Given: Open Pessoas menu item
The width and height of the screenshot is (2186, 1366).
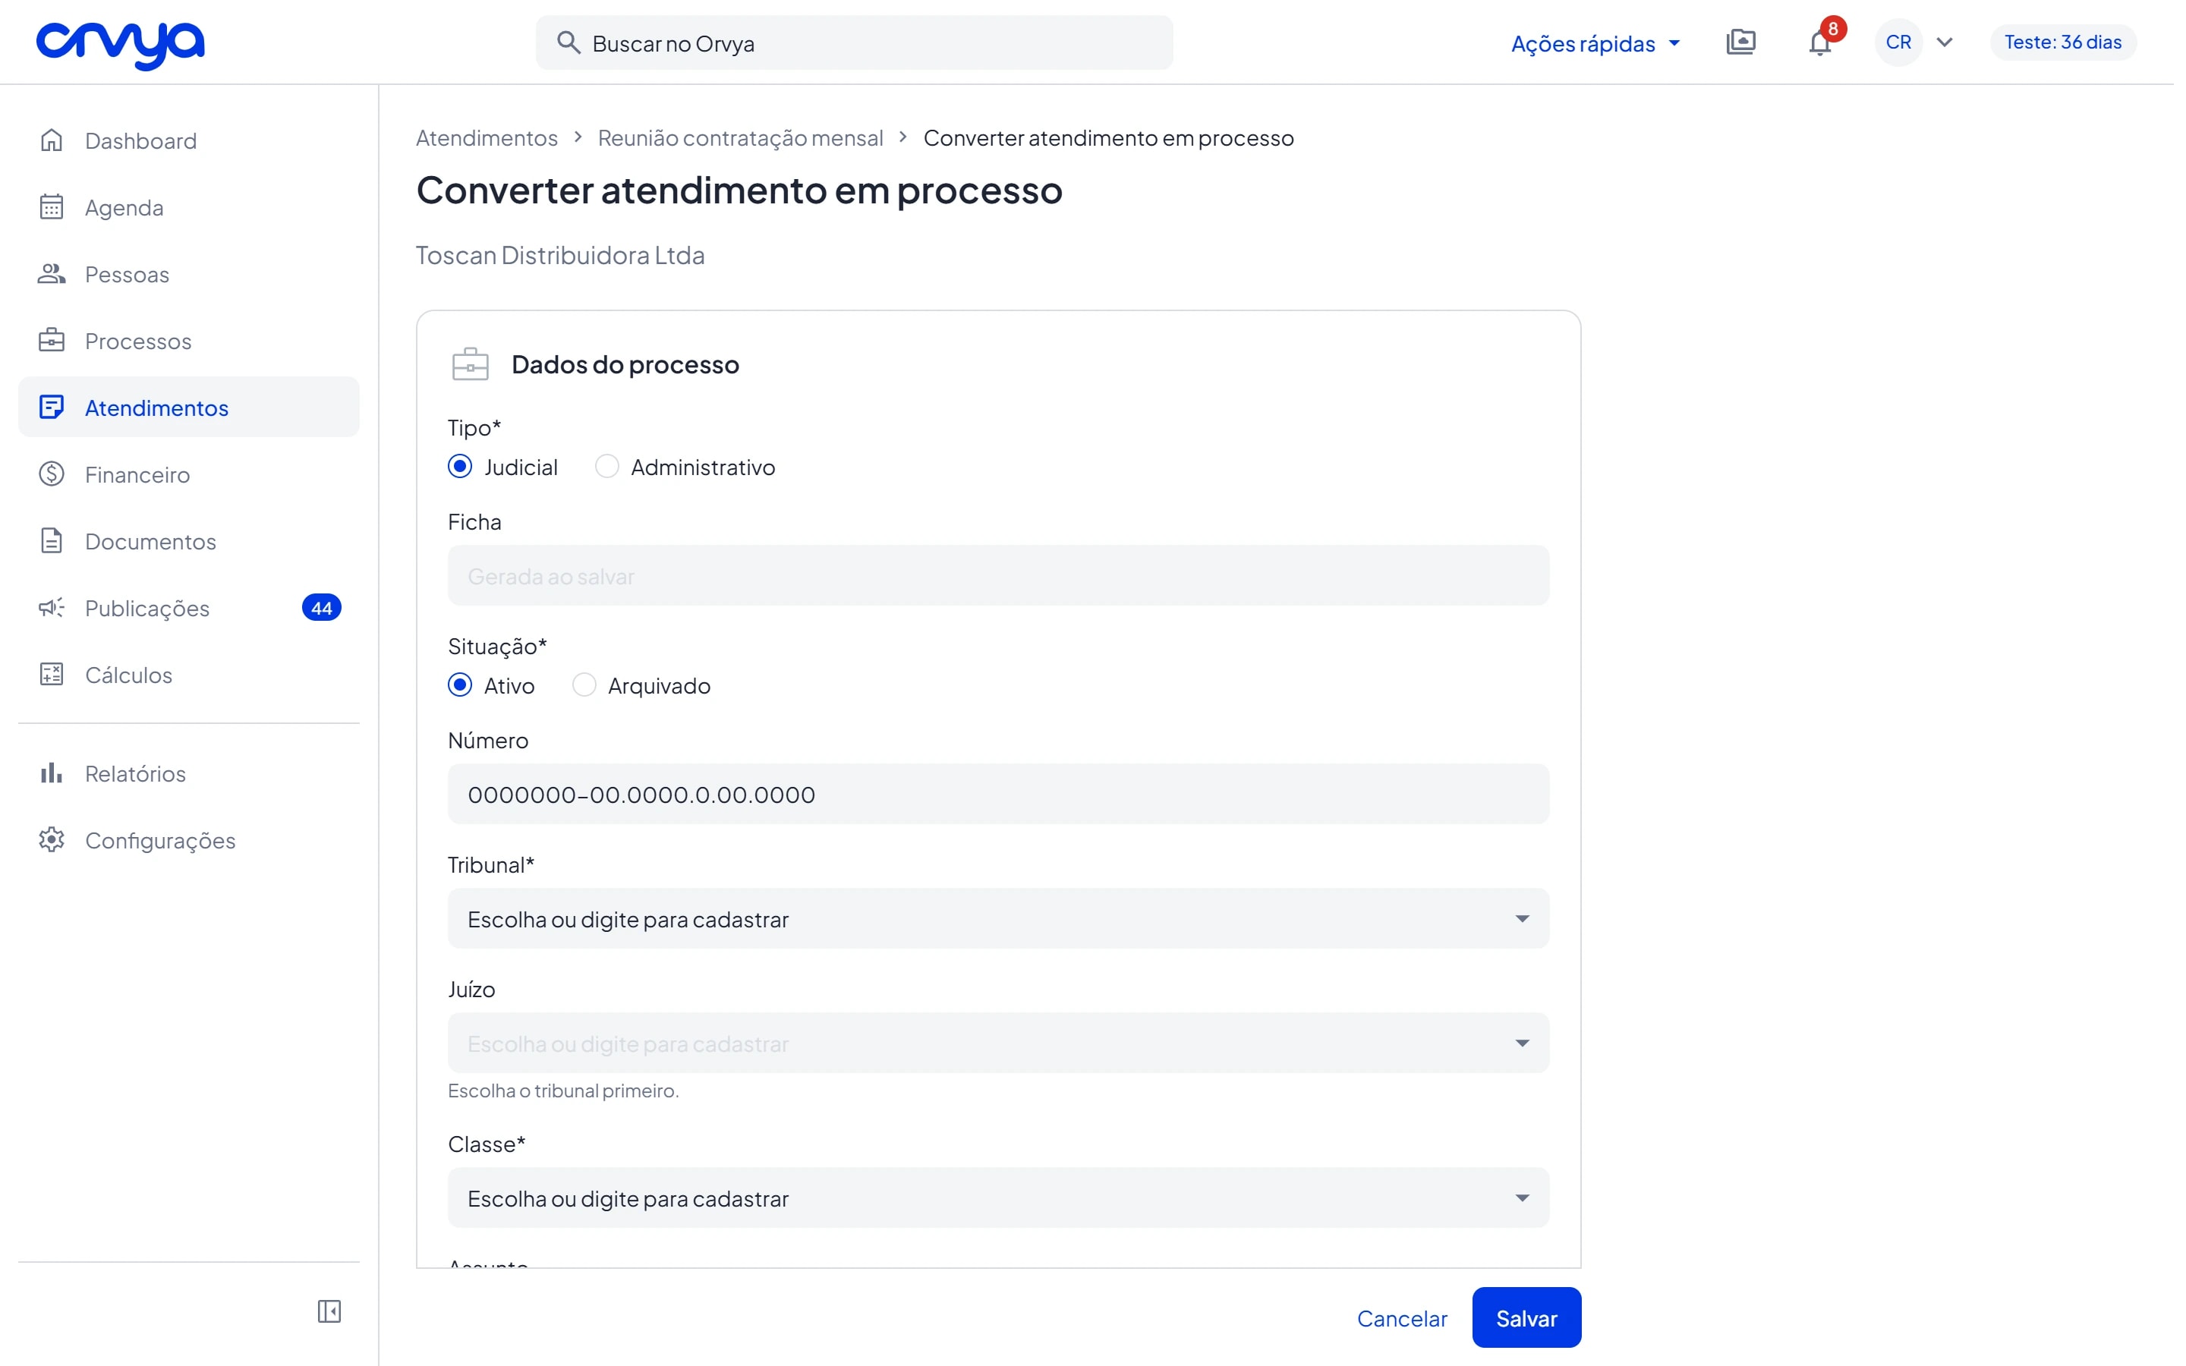Looking at the screenshot, I should tap(189, 274).
